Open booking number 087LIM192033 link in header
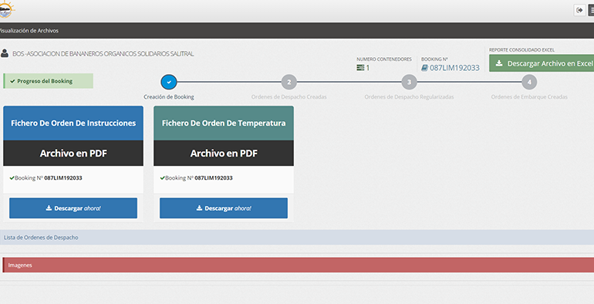Image resolution: width=594 pixels, height=304 pixels. pyautogui.click(x=454, y=68)
